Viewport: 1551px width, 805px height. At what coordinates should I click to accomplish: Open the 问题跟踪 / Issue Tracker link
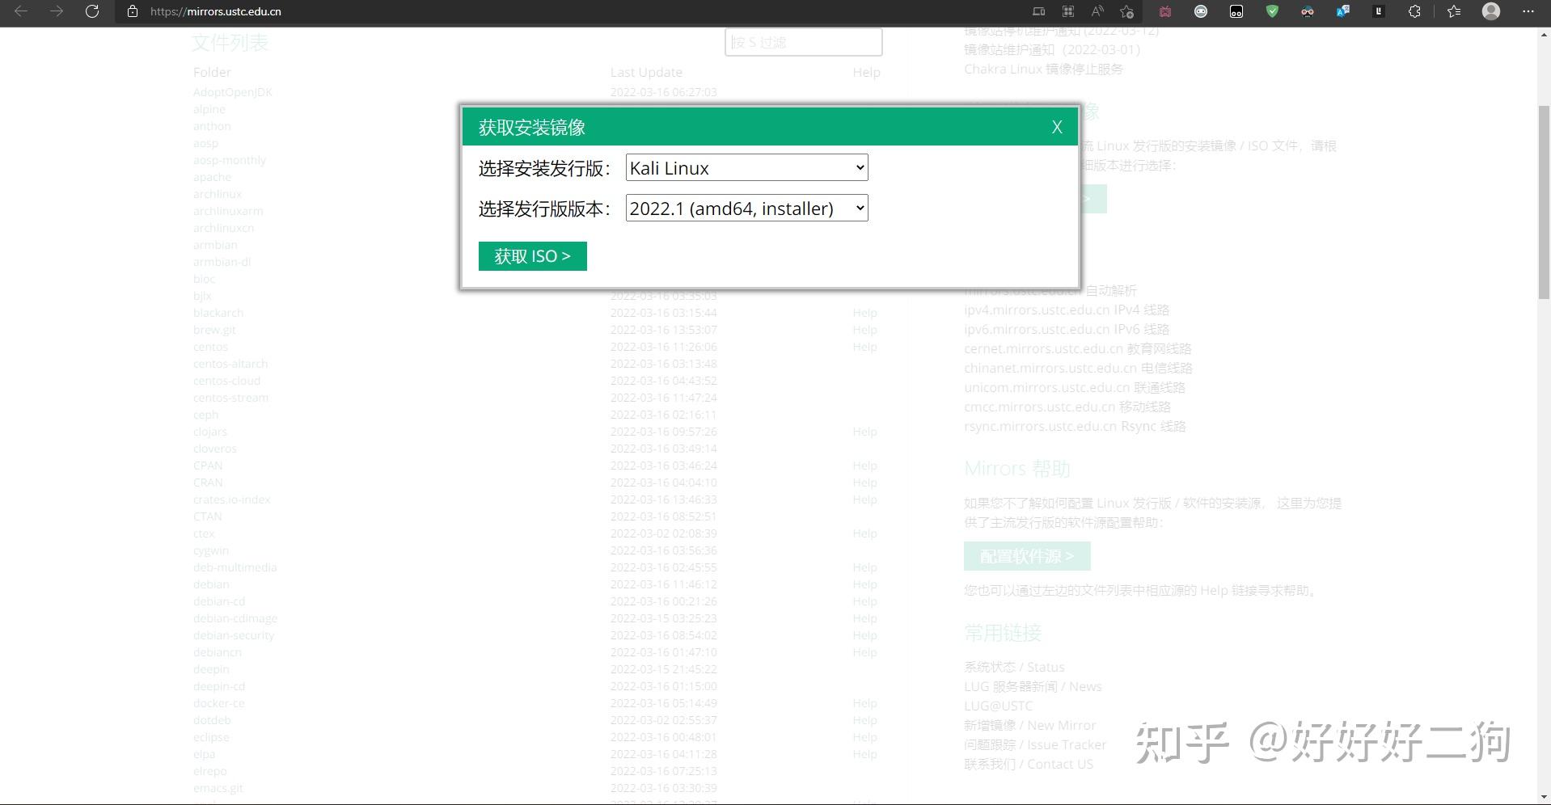(x=1035, y=744)
